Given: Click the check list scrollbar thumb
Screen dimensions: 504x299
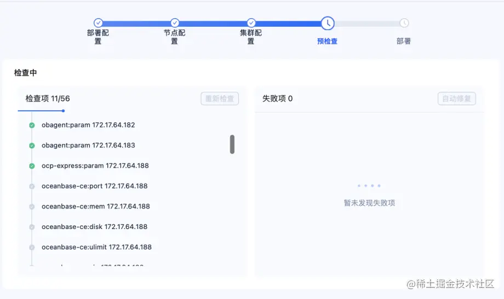Looking at the screenshot, I should (x=232, y=144).
